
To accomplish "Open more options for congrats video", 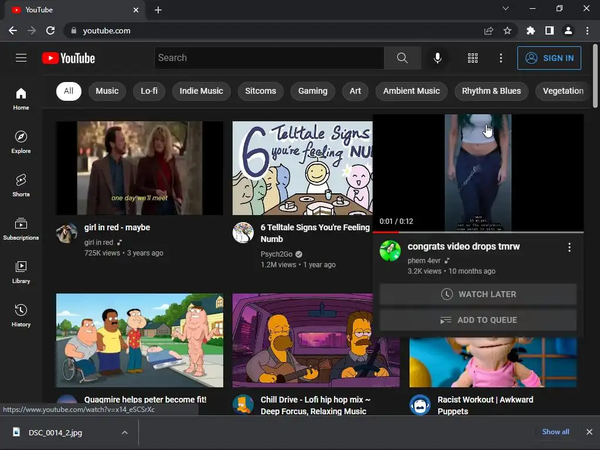I will point(569,247).
